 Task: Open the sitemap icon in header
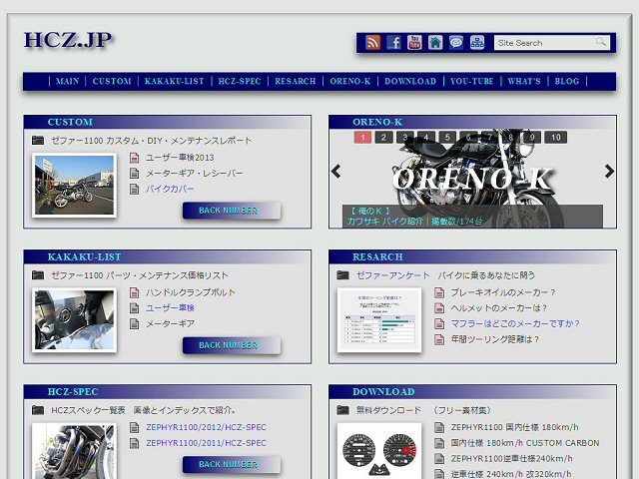[x=477, y=42]
